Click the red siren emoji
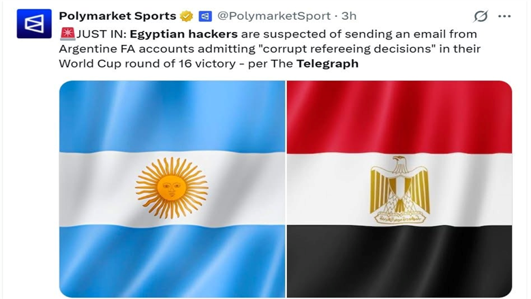This screenshot has height=299, width=531. tap(67, 34)
